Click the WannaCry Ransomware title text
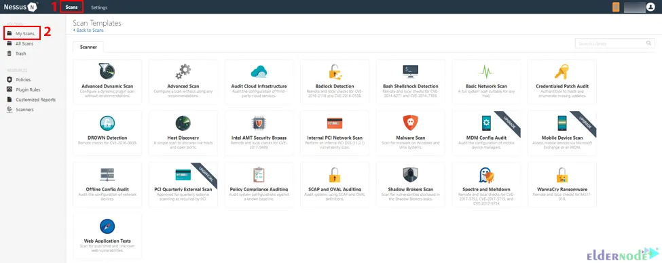Screen dimensions: 662x263 click(x=562, y=190)
